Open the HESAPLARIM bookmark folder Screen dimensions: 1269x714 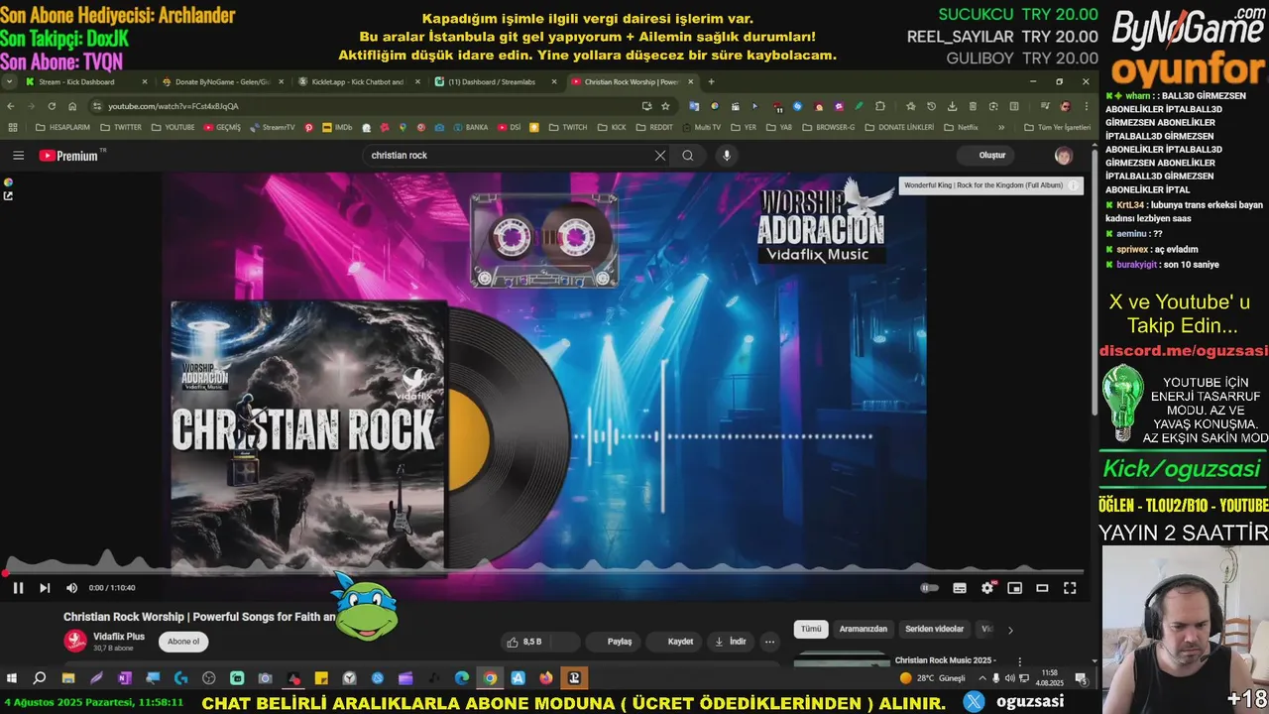tap(62, 127)
